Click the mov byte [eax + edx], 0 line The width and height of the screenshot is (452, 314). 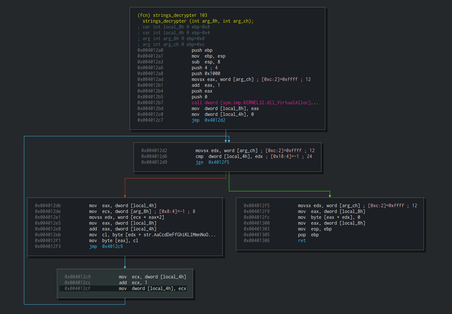point(329,217)
